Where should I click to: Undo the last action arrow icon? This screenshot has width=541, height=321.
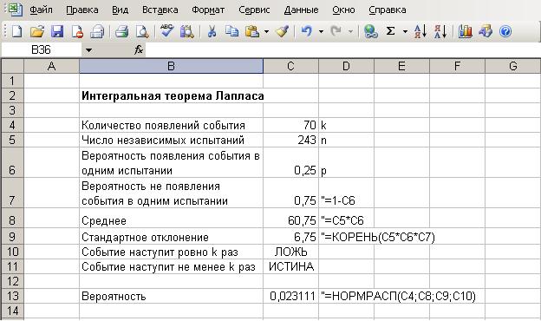click(307, 31)
